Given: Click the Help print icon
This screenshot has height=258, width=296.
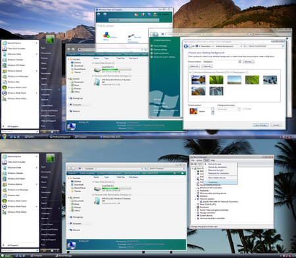Looking at the screenshot, I should [143, 14].
